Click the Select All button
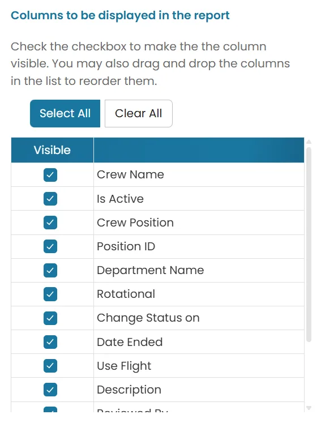Viewport: 321px width, 423px height. pos(65,113)
